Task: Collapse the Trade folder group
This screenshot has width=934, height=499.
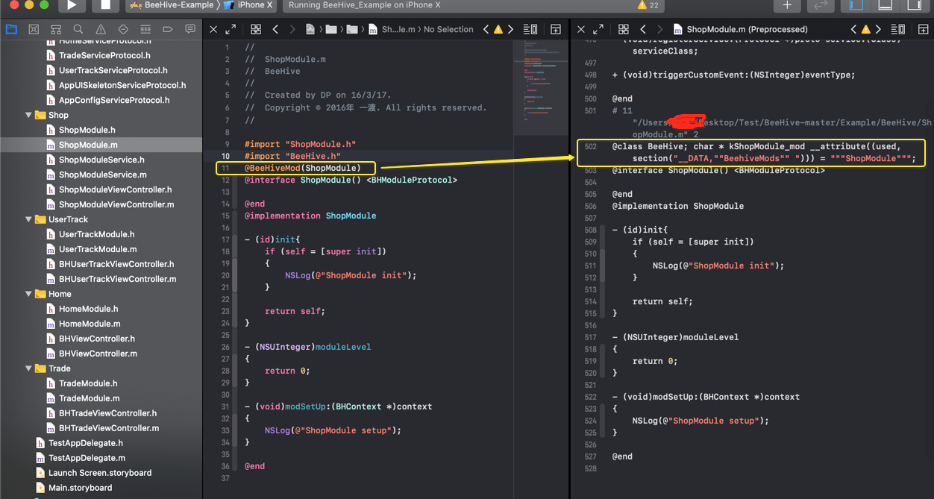Action: (28, 368)
